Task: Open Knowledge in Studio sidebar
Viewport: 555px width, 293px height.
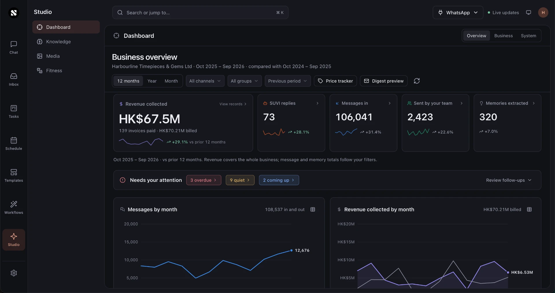Action: (66, 42)
